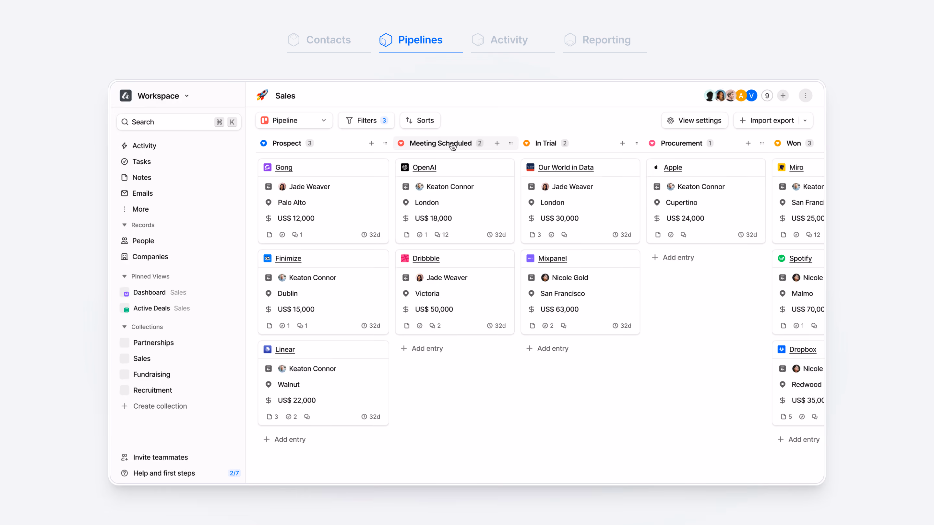Open the Import export dropdown arrow

click(805, 120)
